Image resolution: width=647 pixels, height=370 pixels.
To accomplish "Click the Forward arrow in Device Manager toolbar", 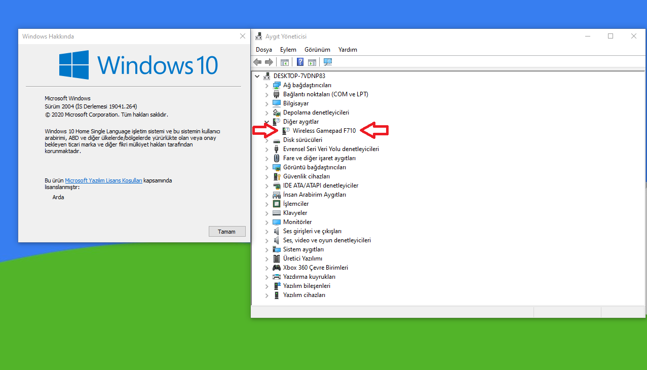I will click(269, 62).
